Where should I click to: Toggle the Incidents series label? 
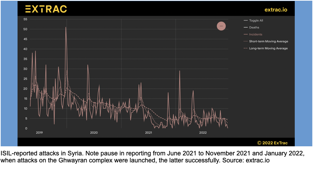point(255,34)
